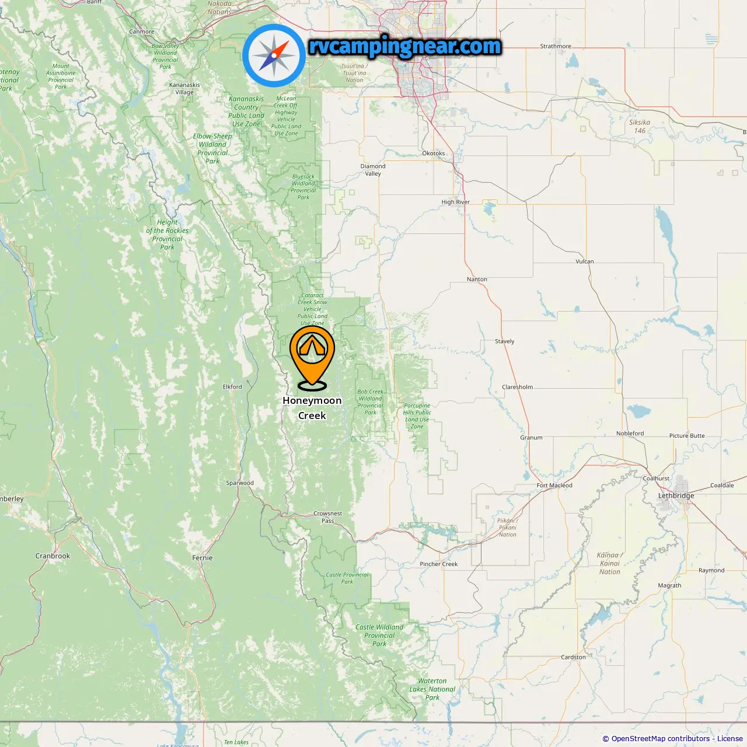Click the Crowsnest Pass label
Viewport: 747px width, 747px height.
pyautogui.click(x=327, y=517)
